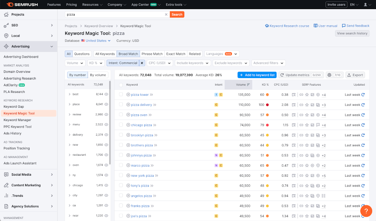Switch groups to By volume
The height and width of the screenshot is (221, 376).
98,75
